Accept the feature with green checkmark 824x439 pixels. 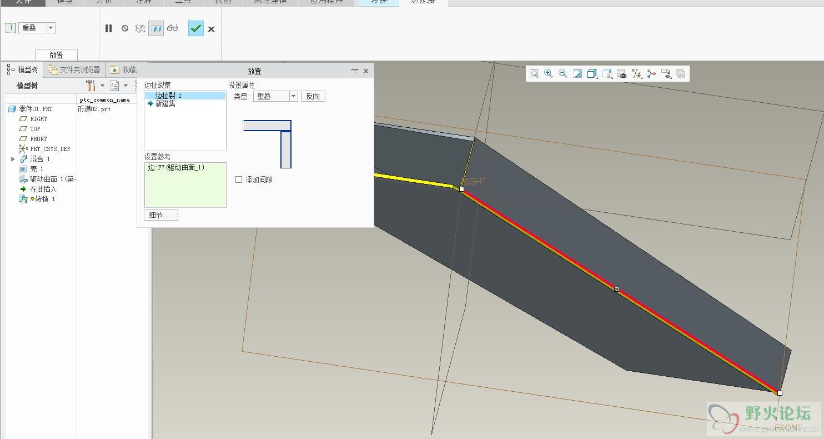click(x=196, y=28)
